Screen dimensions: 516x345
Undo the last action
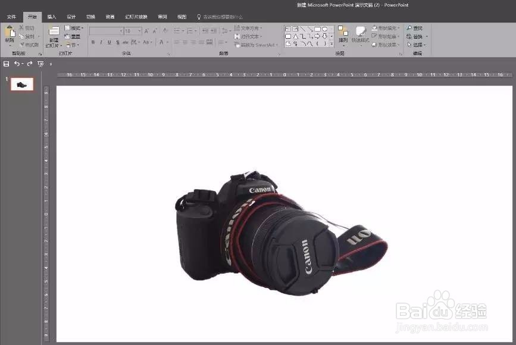pos(17,64)
